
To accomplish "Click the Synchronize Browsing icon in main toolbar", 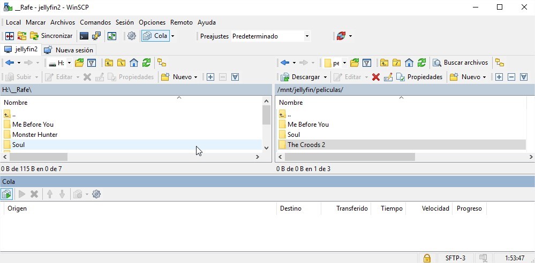I will point(22,36).
